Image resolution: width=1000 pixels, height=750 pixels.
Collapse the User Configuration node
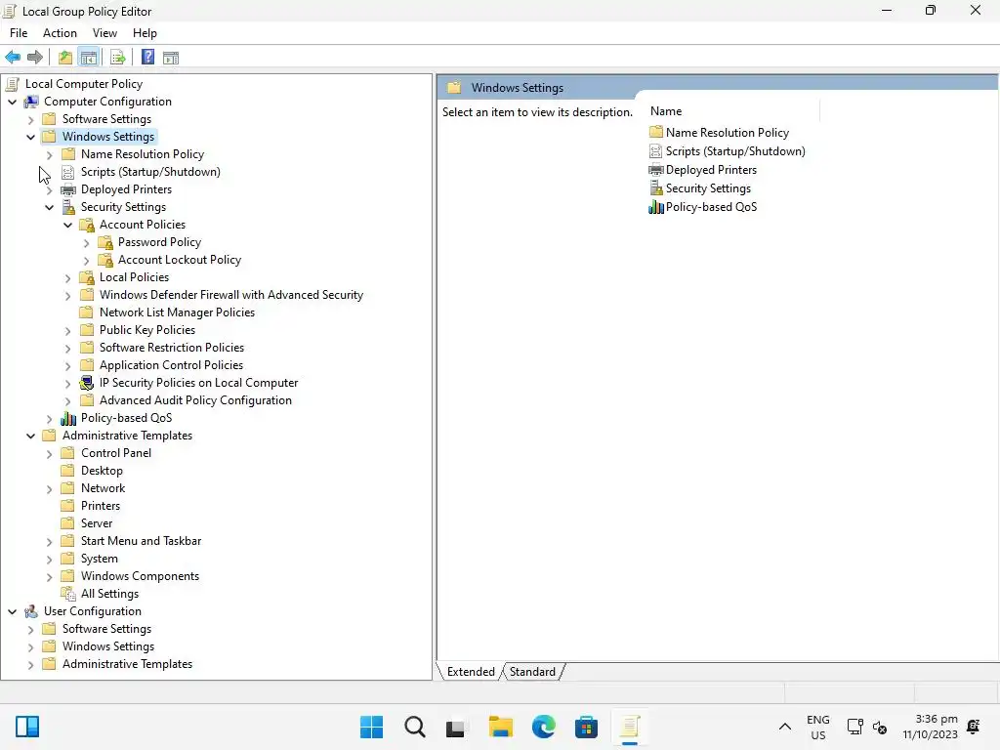pyautogui.click(x=12, y=611)
